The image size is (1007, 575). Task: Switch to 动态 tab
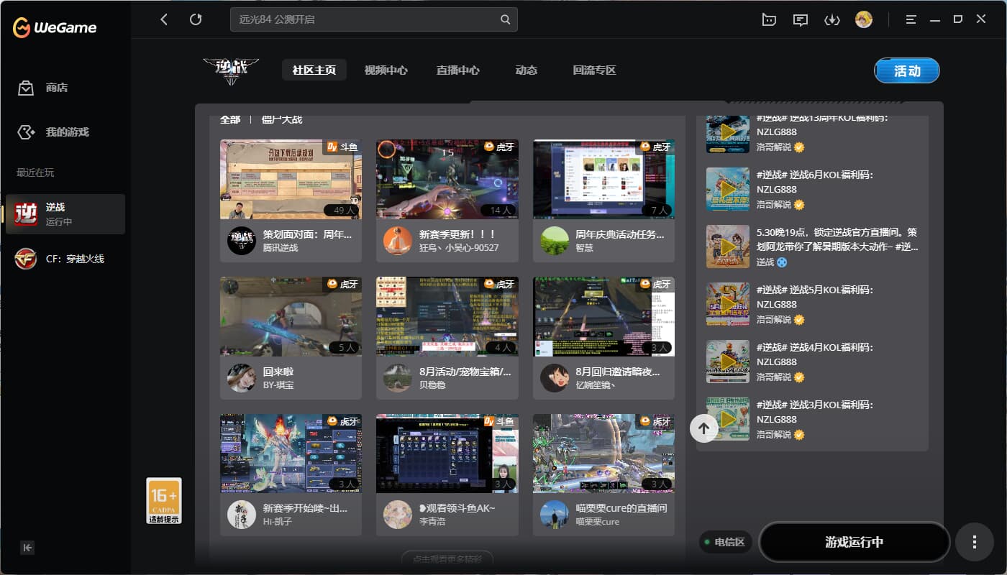click(x=527, y=70)
